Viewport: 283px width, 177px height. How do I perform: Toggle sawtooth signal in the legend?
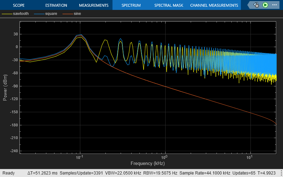click(21, 14)
